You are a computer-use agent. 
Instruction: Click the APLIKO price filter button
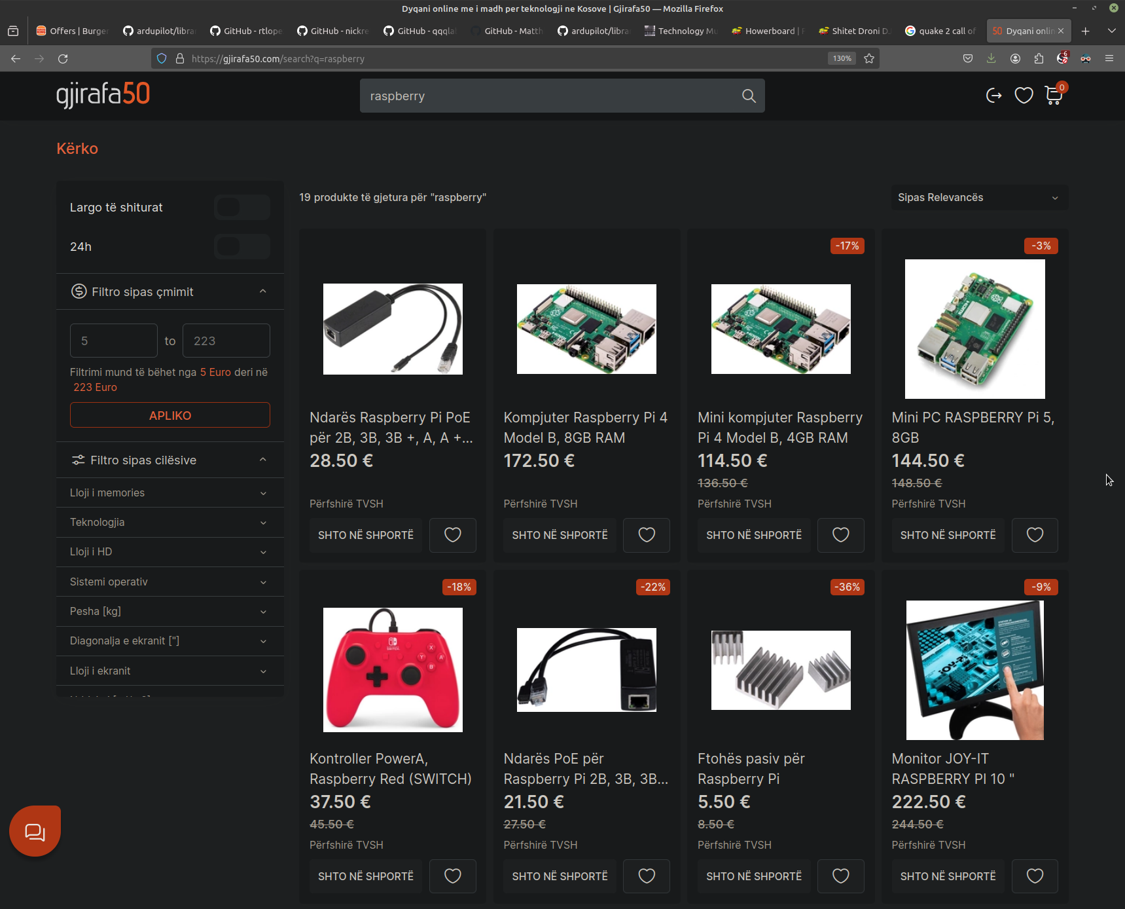pos(170,415)
